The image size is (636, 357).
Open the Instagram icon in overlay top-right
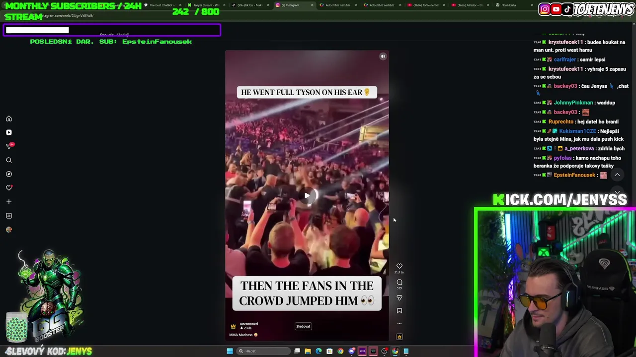click(545, 9)
